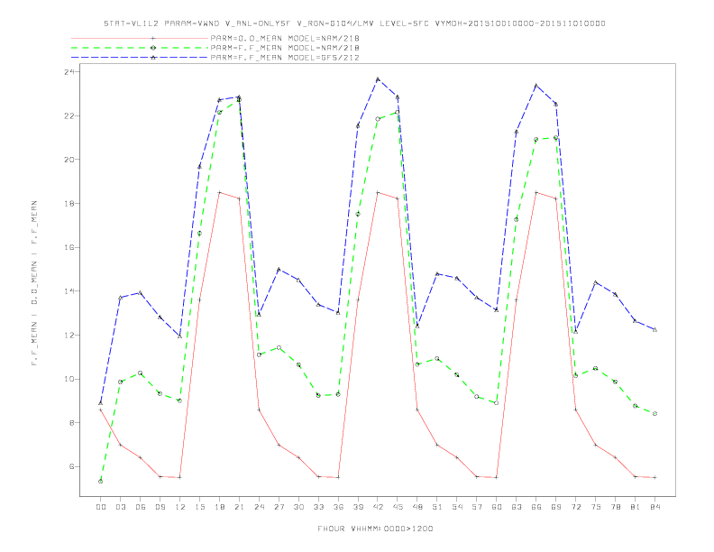Click x-axis tick label 06
This screenshot has height=552, width=714.
pos(141,507)
